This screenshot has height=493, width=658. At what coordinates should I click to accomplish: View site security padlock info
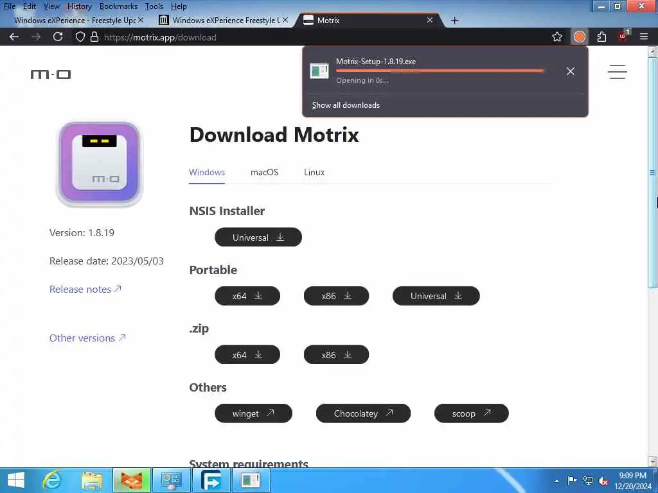point(94,37)
